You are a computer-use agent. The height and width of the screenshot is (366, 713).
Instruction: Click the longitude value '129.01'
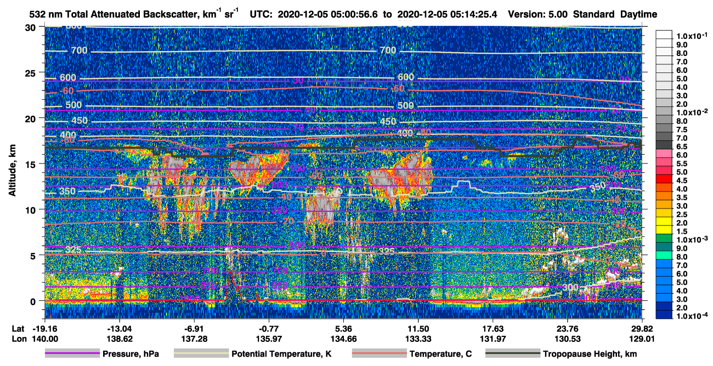pos(642,339)
